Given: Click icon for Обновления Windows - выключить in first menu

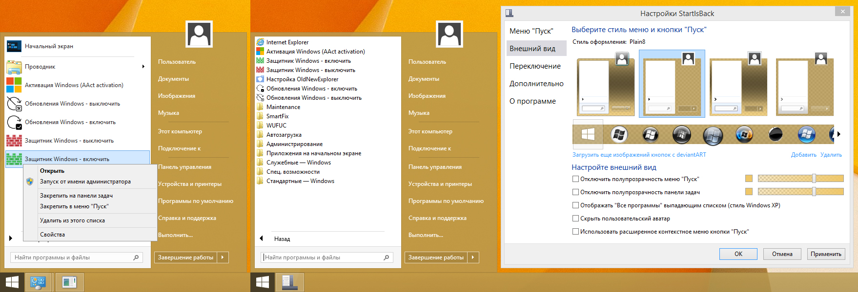Looking at the screenshot, I should (14, 104).
